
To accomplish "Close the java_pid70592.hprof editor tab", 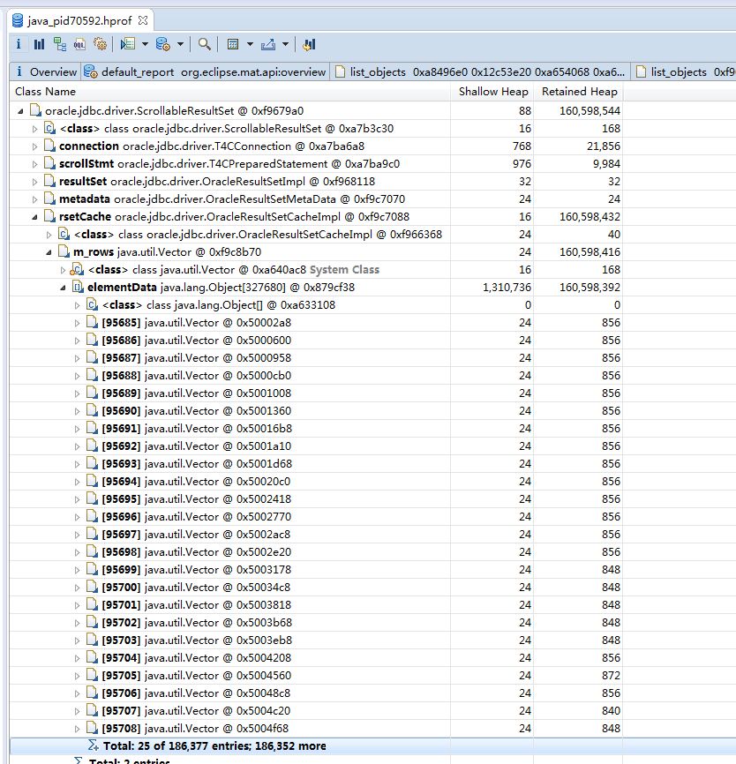I will (x=144, y=19).
